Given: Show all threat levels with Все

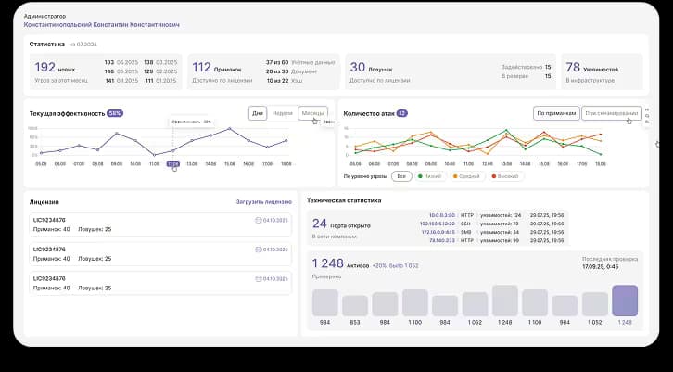Looking at the screenshot, I should pos(401,176).
